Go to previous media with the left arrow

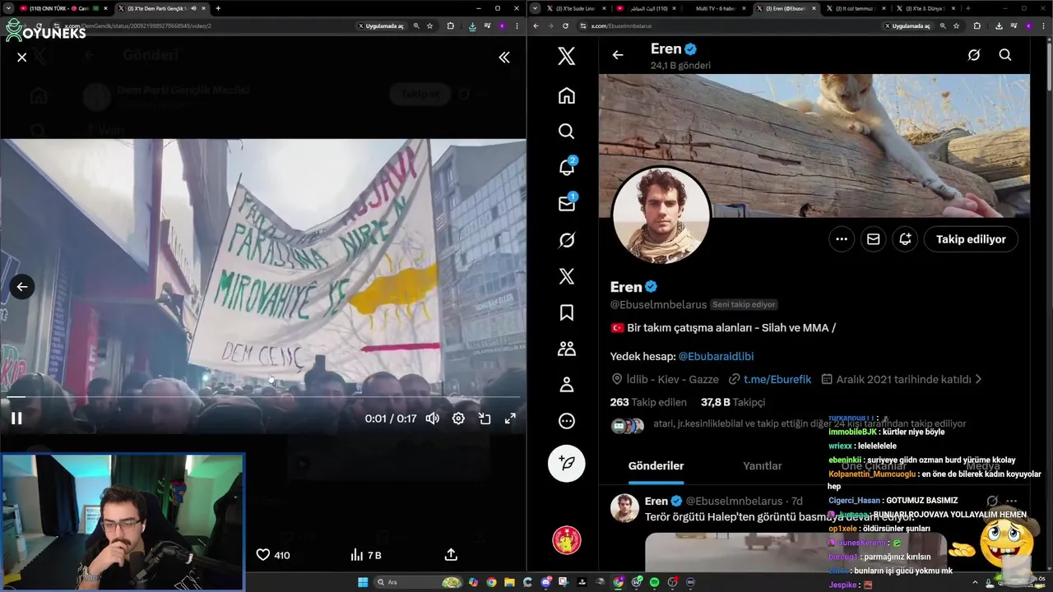tap(22, 286)
